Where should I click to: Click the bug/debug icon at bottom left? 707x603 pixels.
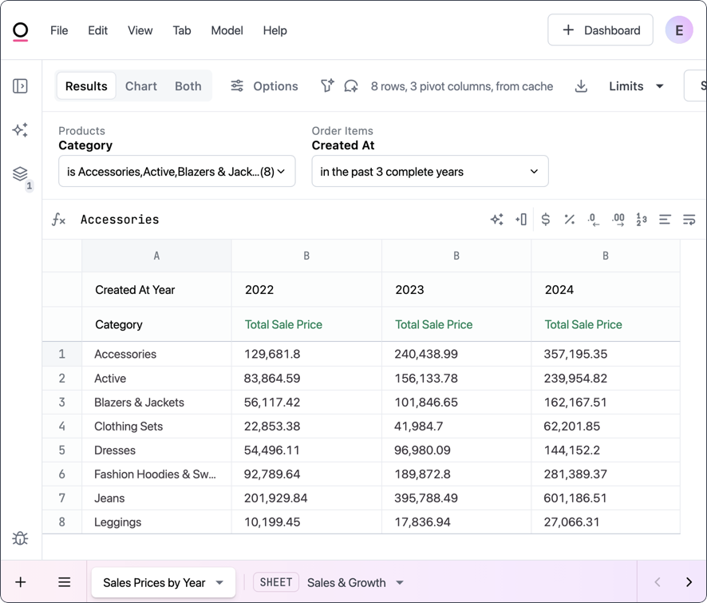(x=20, y=538)
